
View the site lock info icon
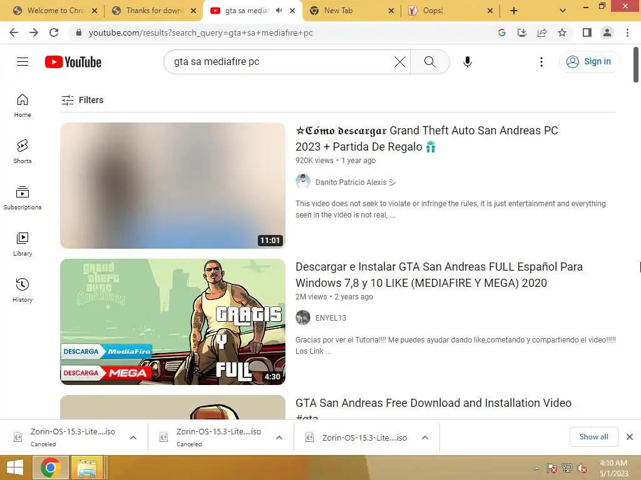79,32
